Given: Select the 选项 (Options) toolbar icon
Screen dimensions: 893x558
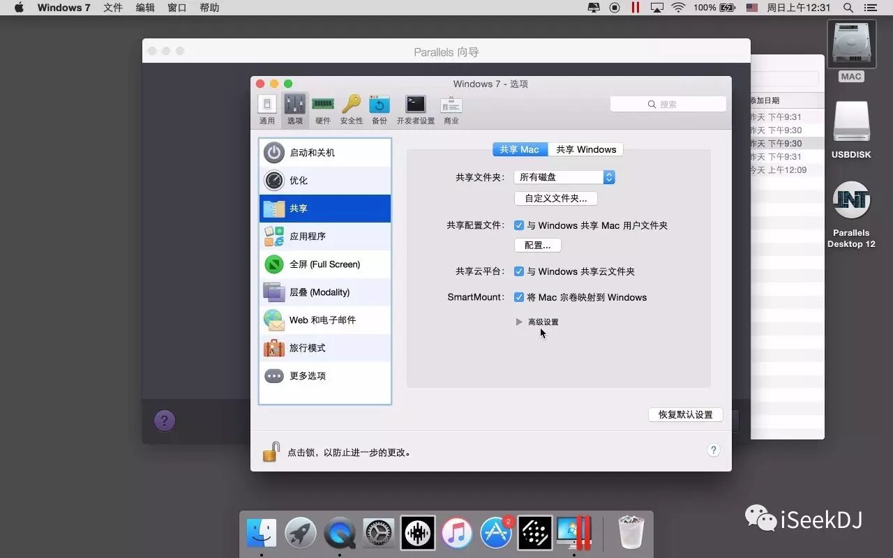Looking at the screenshot, I should [x=295, y=110].
